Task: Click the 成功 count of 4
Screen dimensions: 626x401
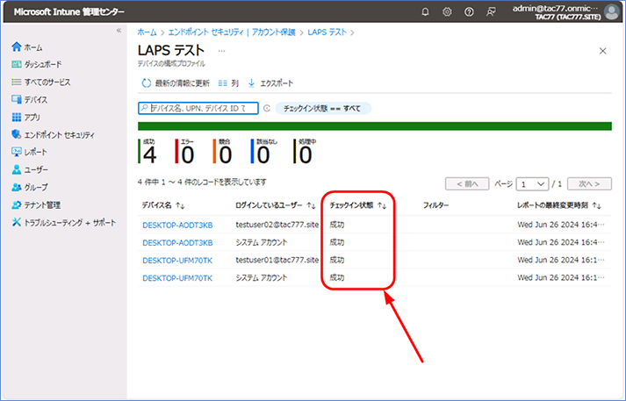Action: [150, 154]
